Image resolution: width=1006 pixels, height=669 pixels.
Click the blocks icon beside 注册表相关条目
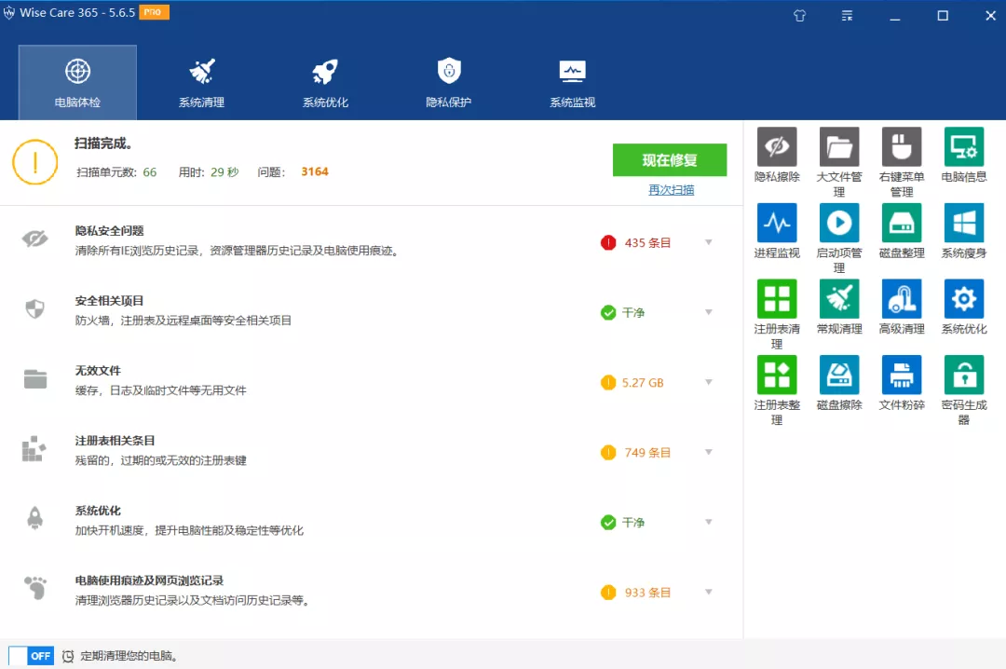click(x=34, y=449)
